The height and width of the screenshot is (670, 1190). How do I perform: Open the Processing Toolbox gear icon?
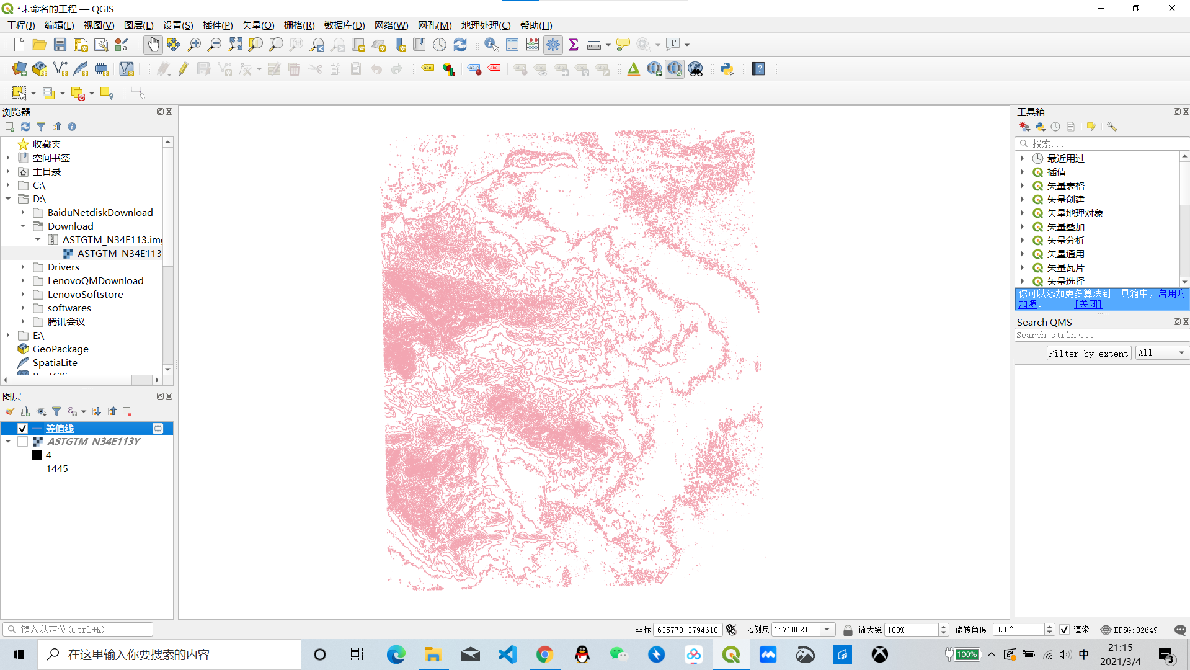pyautogui.click(x=553, y=44)
